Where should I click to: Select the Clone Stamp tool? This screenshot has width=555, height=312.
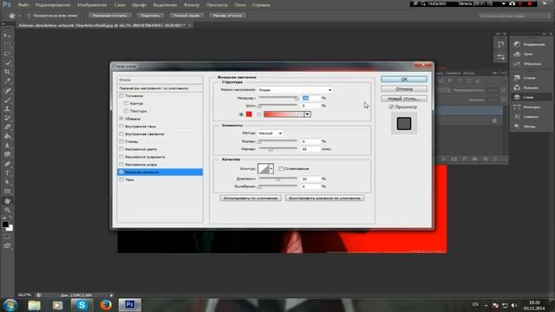(x=8, y=108)
